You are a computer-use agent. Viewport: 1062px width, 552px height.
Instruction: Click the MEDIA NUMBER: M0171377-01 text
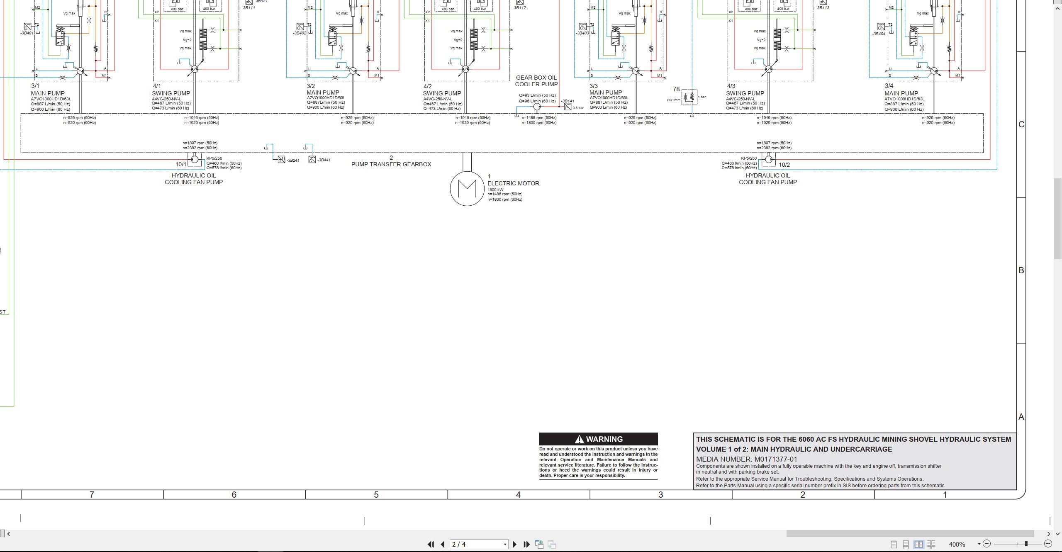tap(746, 459)
